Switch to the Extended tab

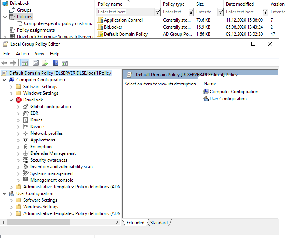135,223
